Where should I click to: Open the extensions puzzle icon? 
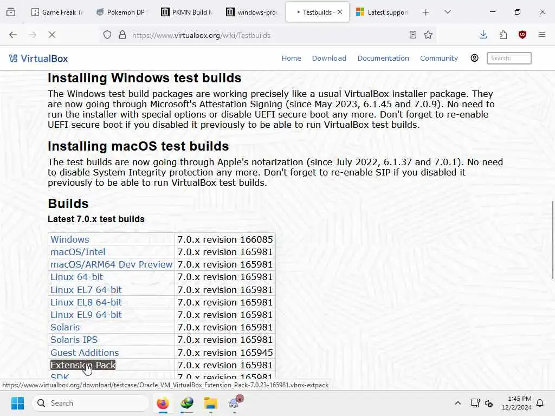[x=503, y=35]
